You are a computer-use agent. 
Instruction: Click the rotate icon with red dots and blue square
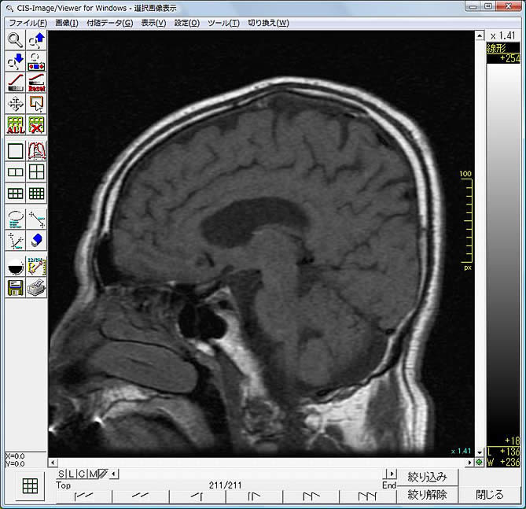click(37, 61)
